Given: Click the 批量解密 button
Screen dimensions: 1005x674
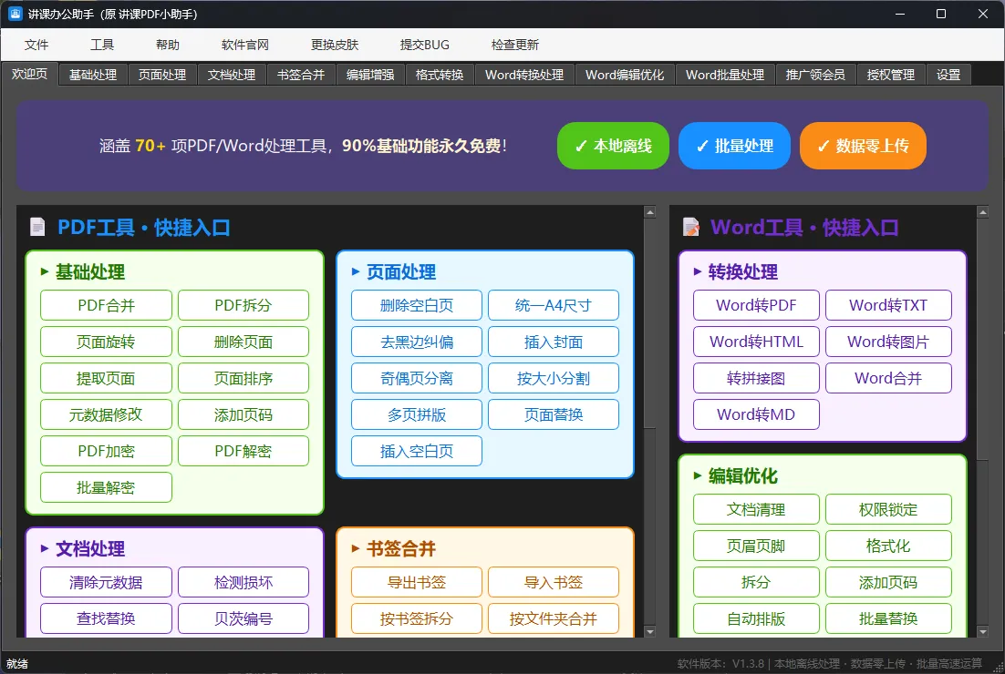Looking at the screenshot, I should pyautogui.click(x=107, y=487).
